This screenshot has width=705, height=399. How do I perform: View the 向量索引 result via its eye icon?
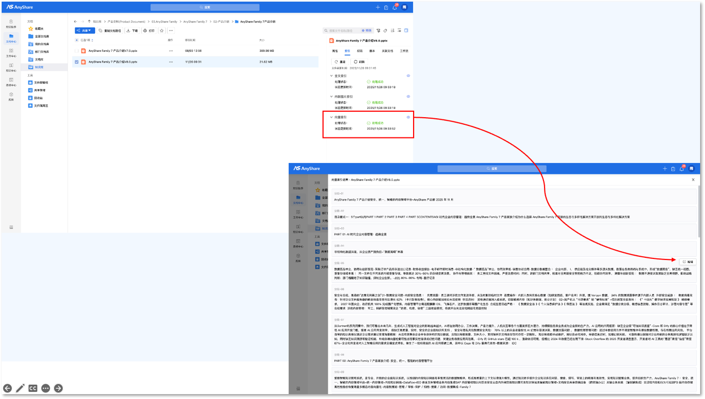coord(408,117)
